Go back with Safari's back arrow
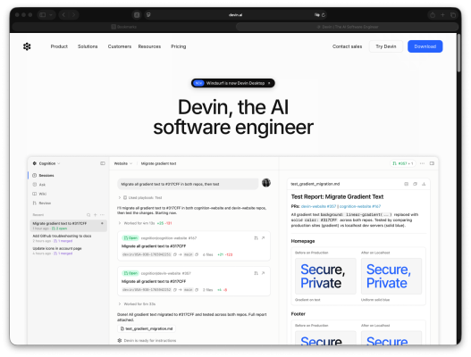Screen dimensions: 471x357 (64, 14)
